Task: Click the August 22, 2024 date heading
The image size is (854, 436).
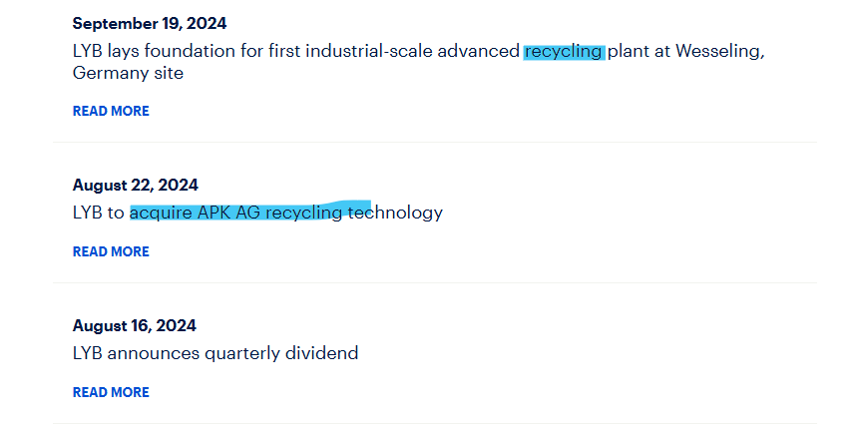Action: coord(135,186)
